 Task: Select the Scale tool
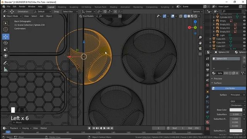pyautogui.click(x=6, y=49)
